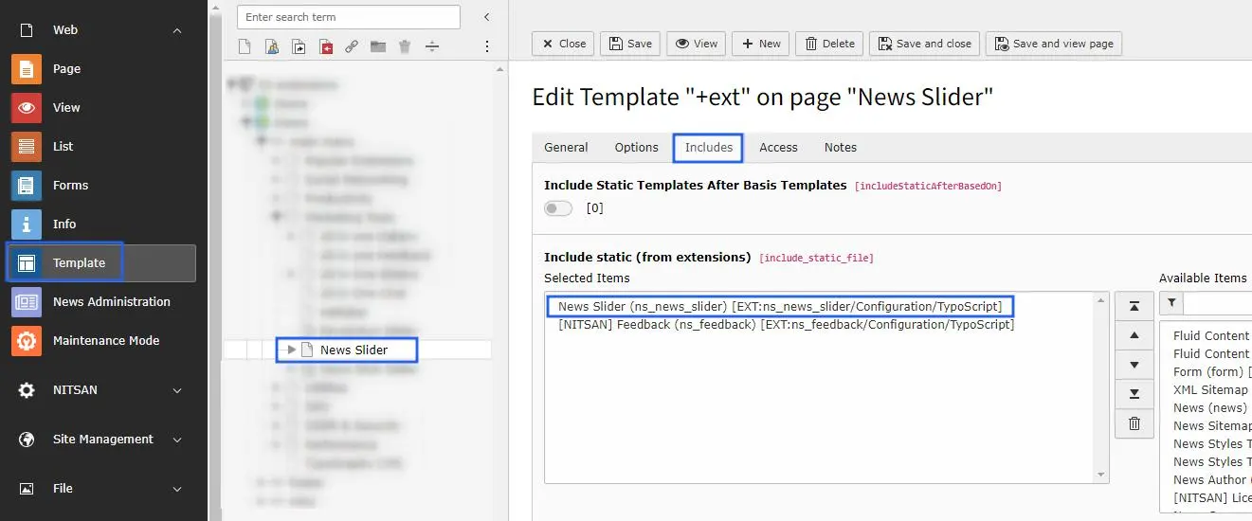
Task: Move selected item down
Action: [1134, 365]
